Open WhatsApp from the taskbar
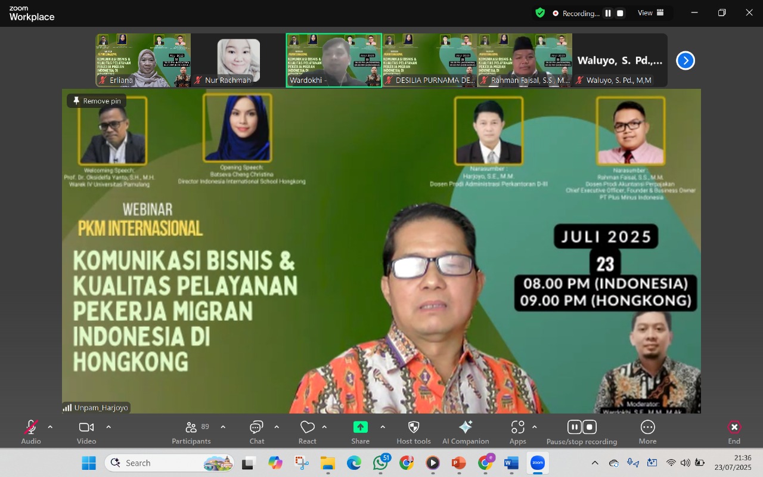Screen dimensions: 763x477 click(x=380, y=463)
